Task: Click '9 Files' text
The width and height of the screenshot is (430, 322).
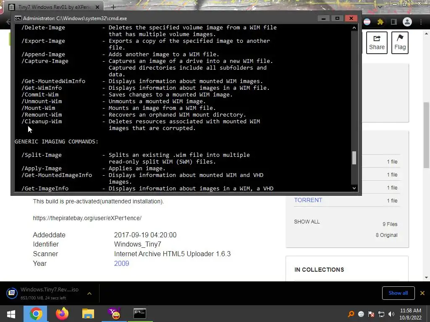Action: pos(390,224)
